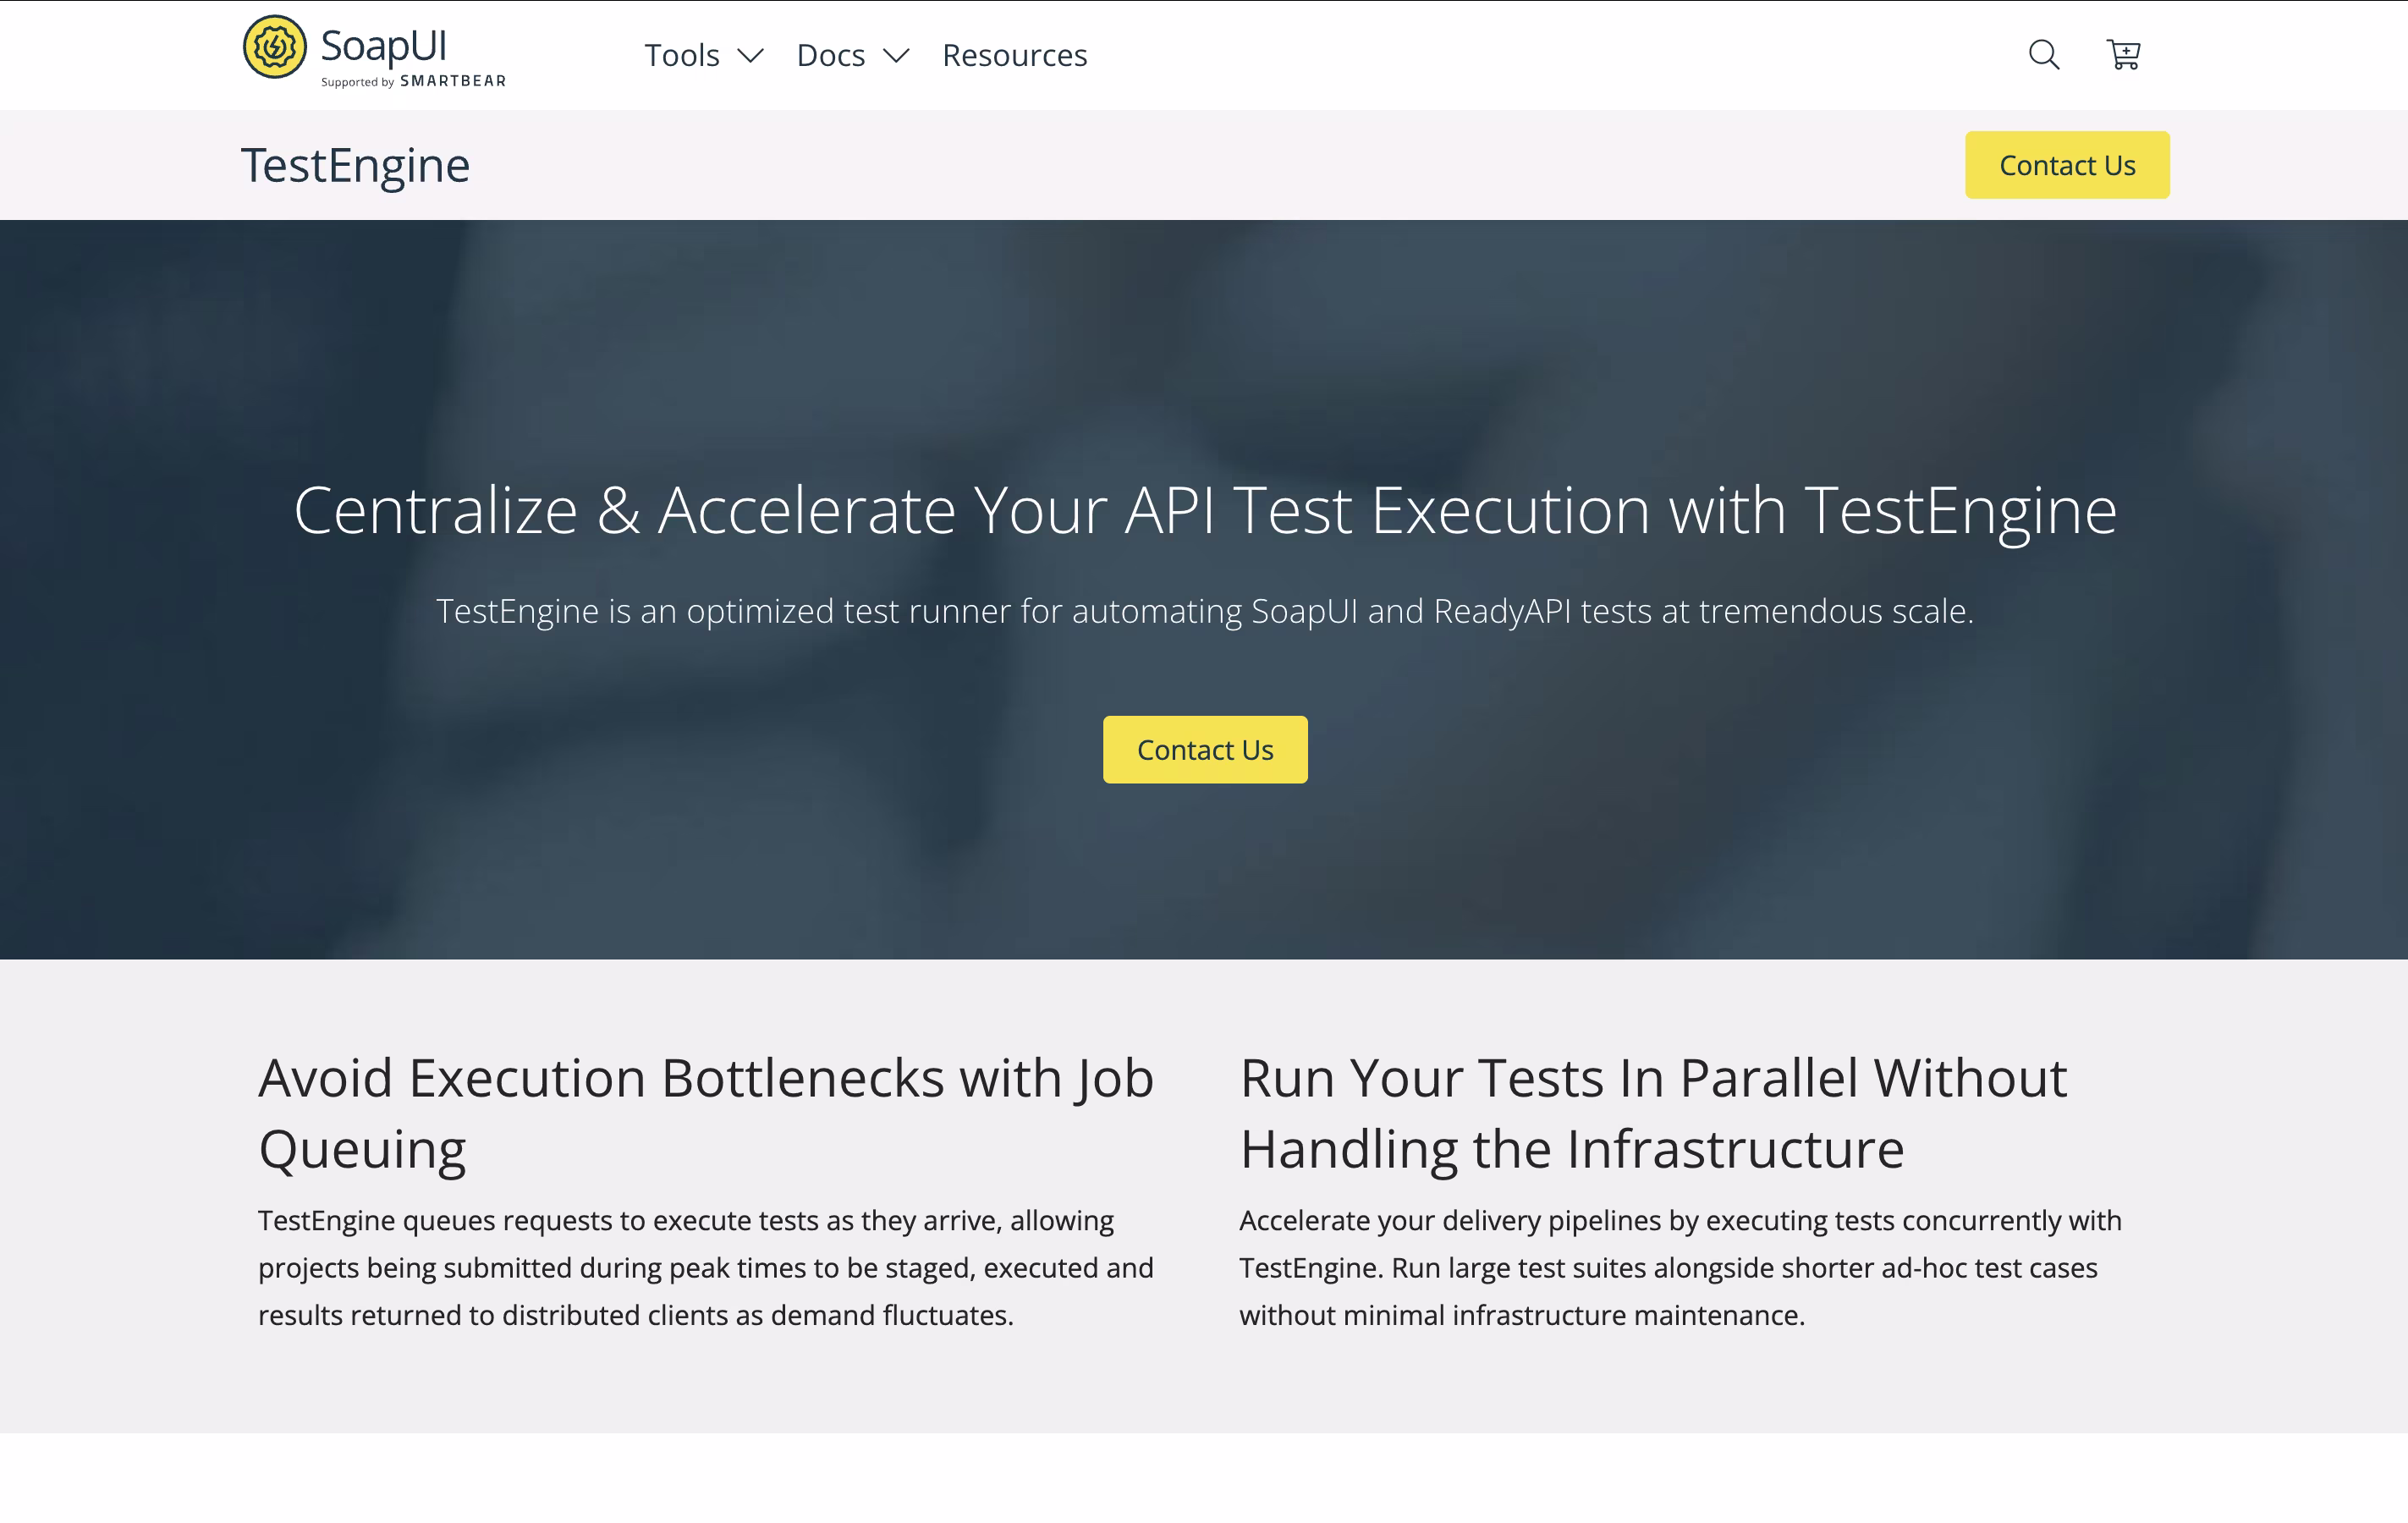Expand the chevron next to Docs
Screen dimensions: 2408x1523
pos(896,56)
